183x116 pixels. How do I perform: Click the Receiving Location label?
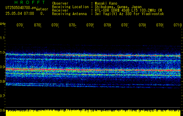[70, 7]
